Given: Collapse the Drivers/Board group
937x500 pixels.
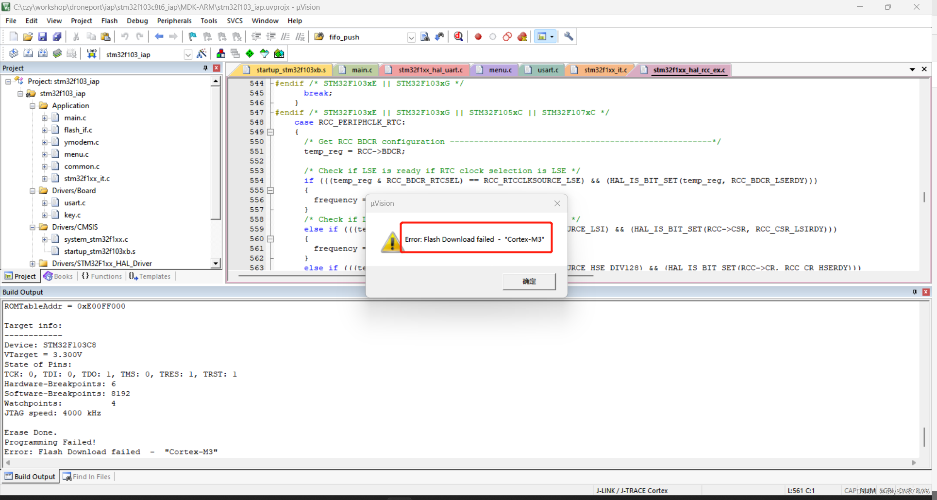Looking at the screenshot, I should pos(33,191).
